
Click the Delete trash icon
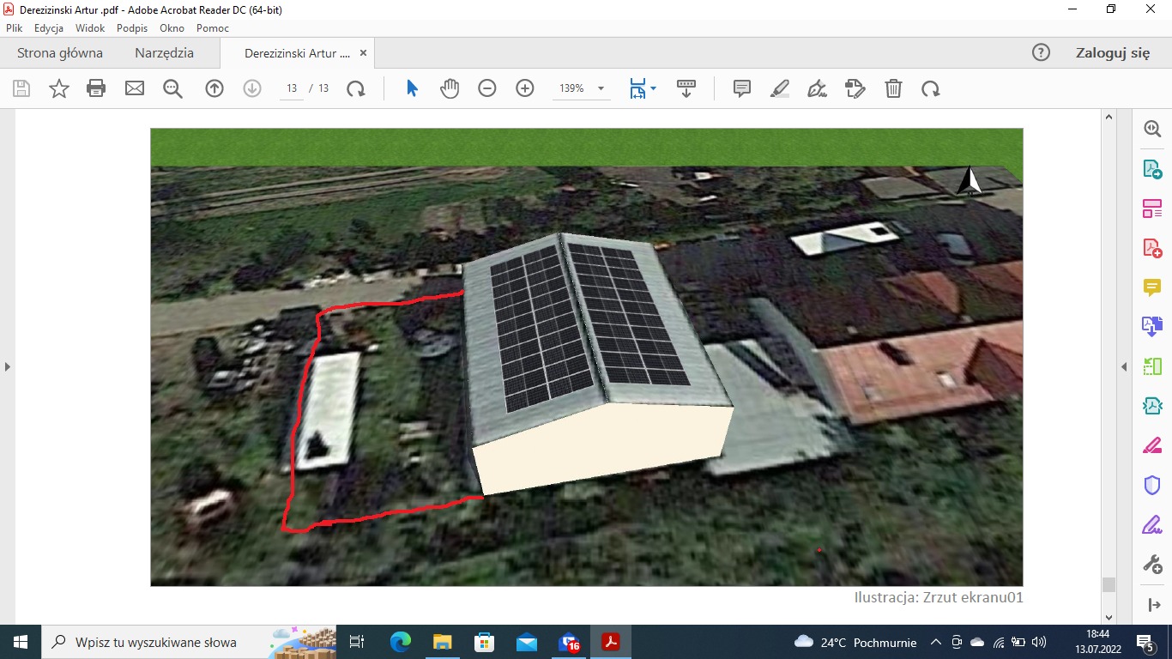(893, 88)
